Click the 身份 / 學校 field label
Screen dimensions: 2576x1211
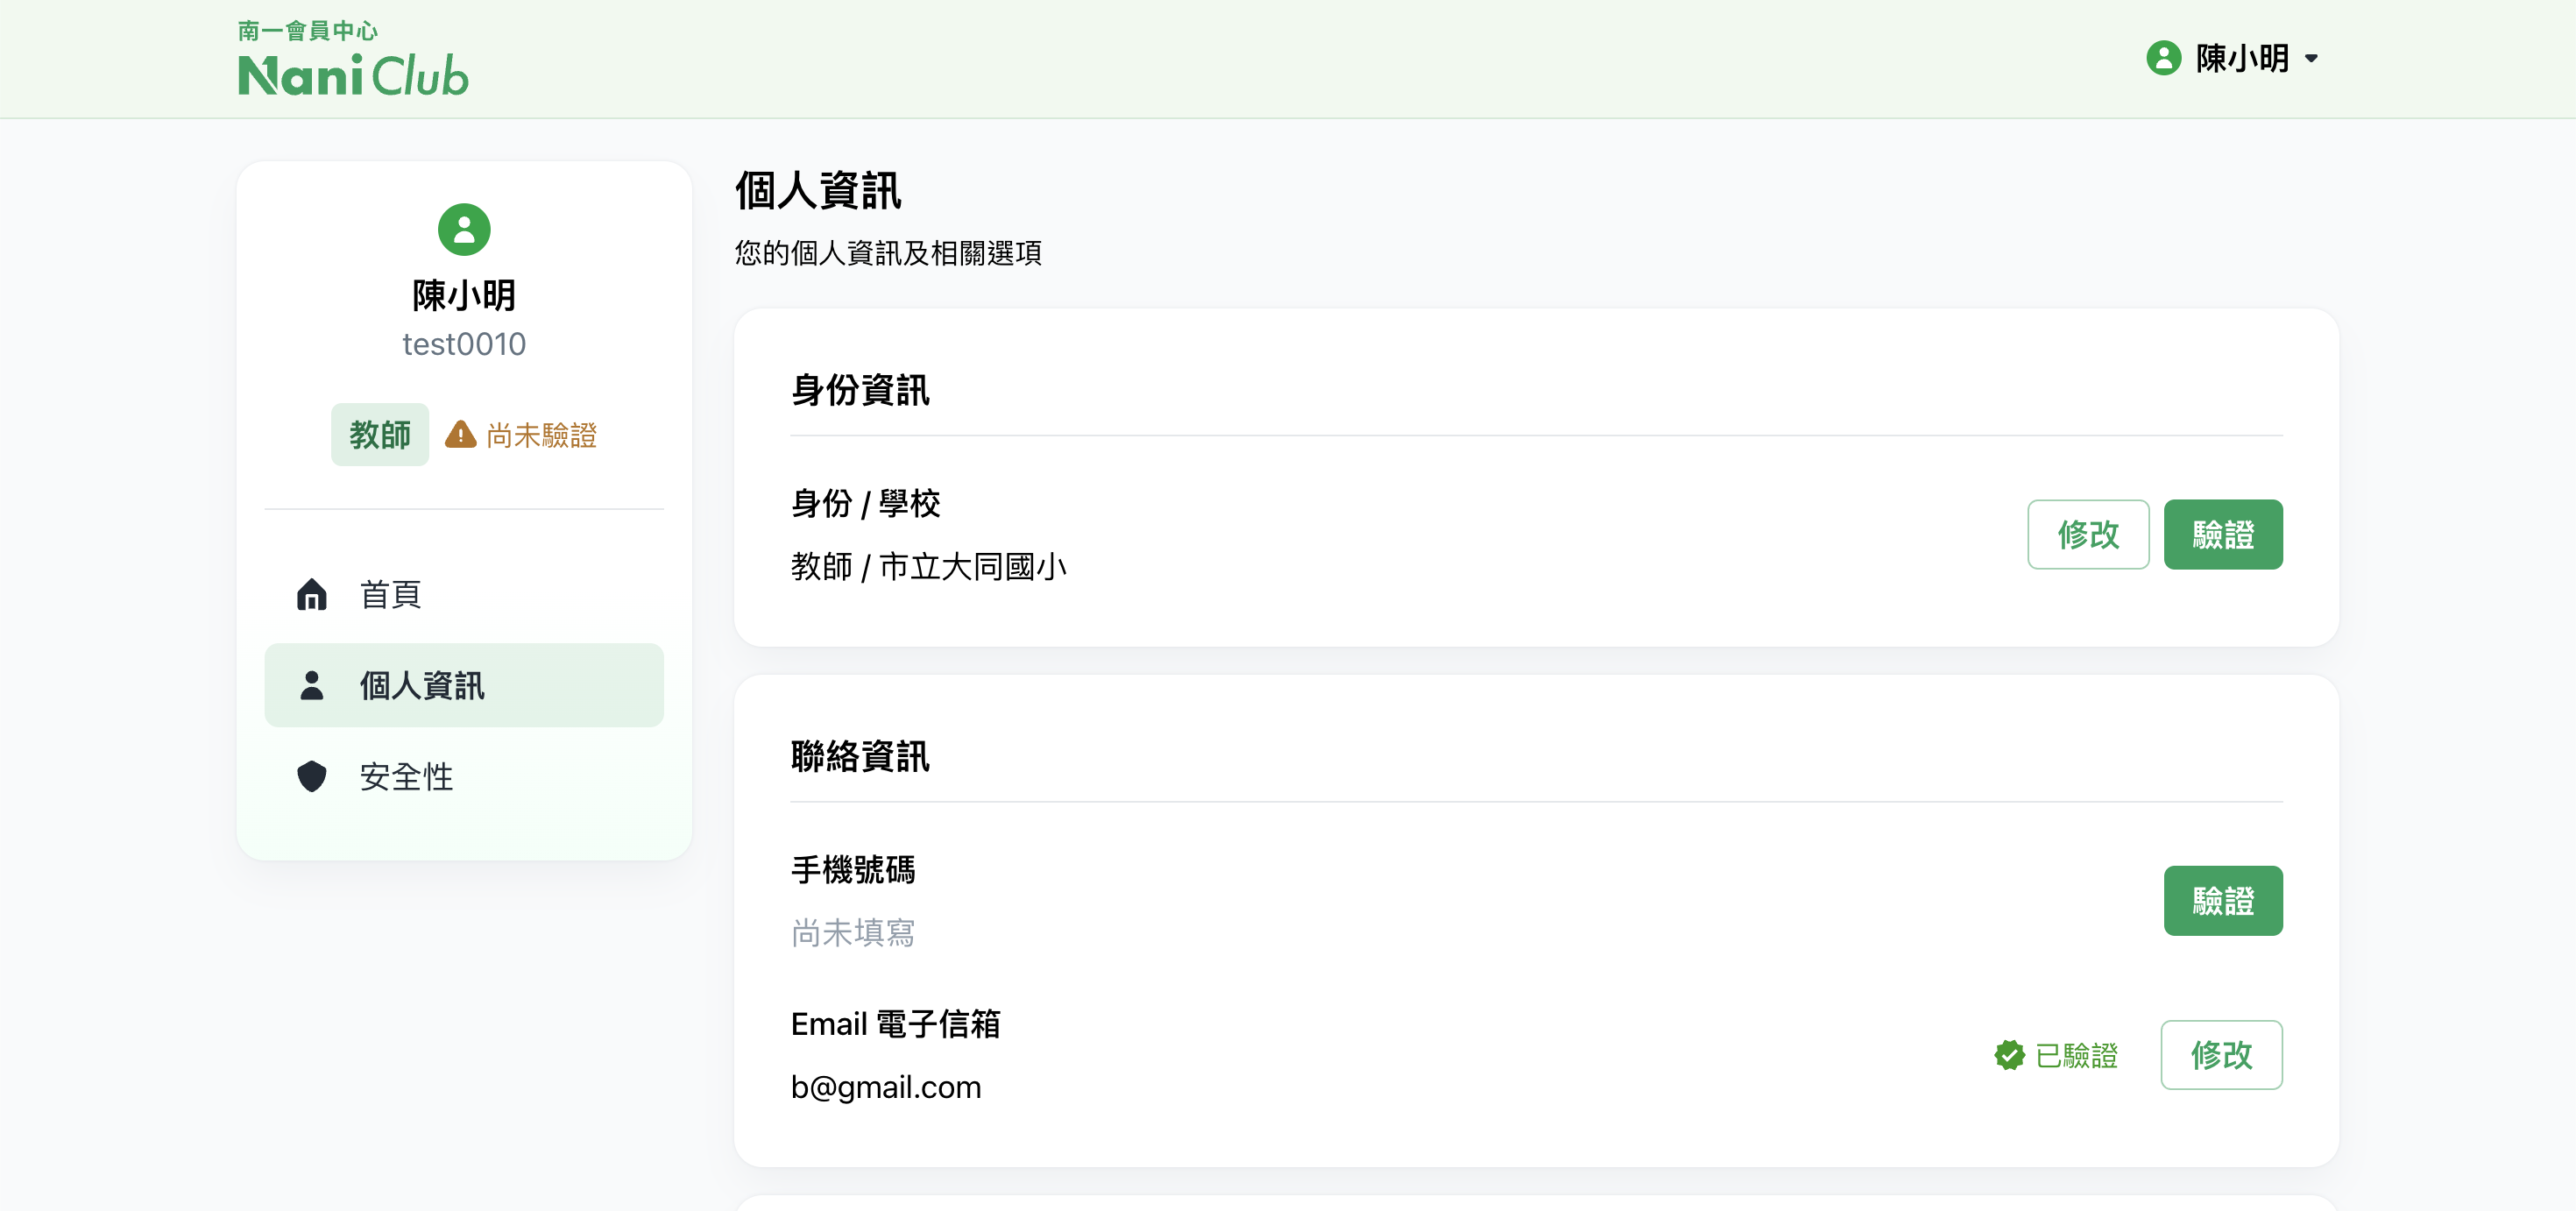pyautogui.click(x=865, y=503)
